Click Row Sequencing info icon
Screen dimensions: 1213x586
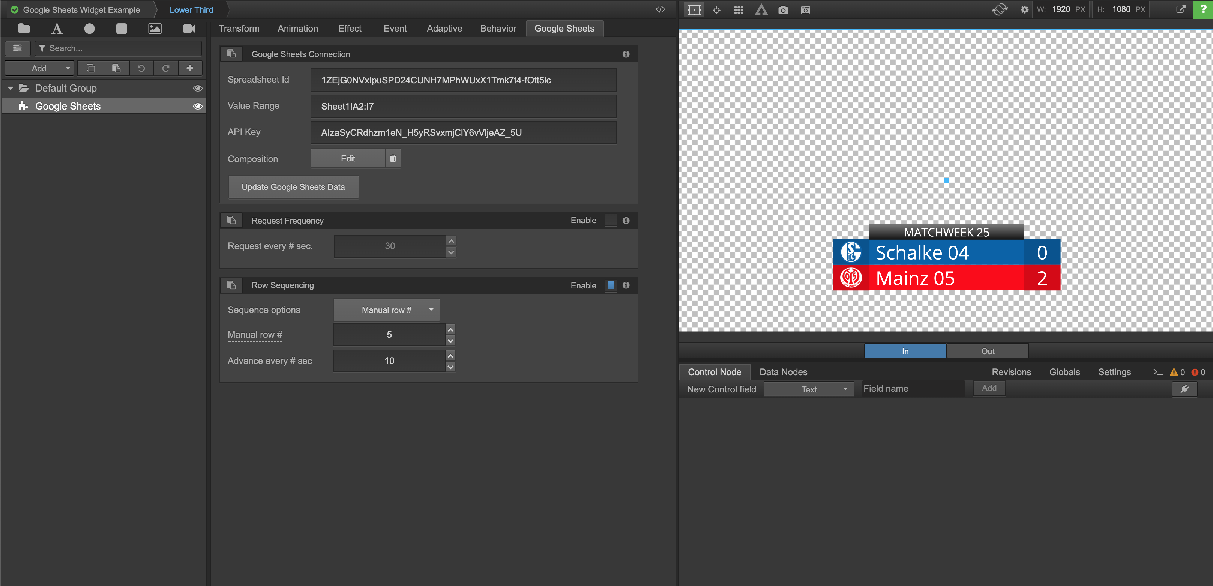pos(626,285)
